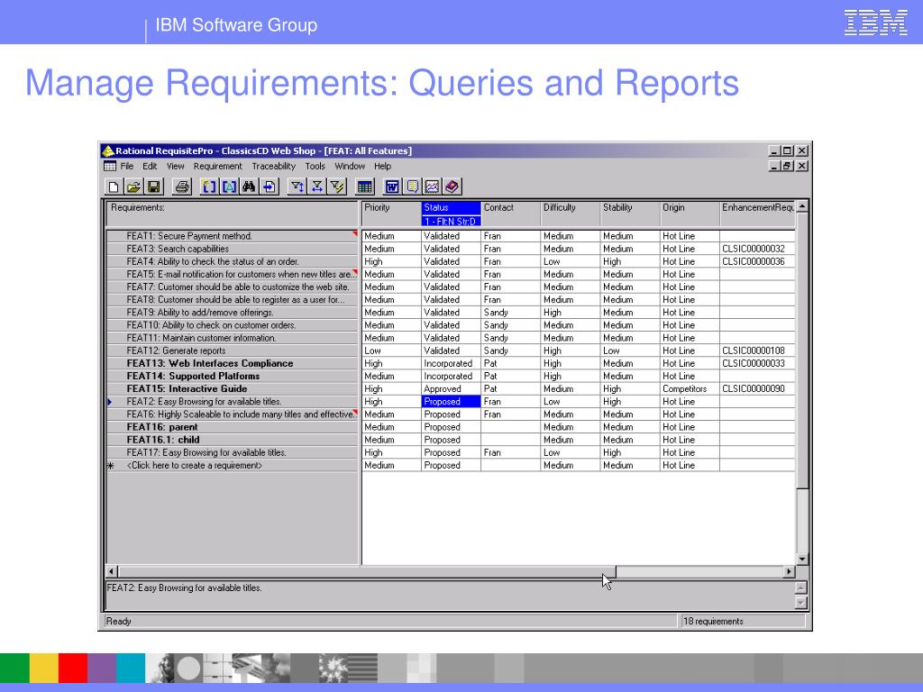Click the RequisitePro pyramid title bar icon

tap(108, 150)
